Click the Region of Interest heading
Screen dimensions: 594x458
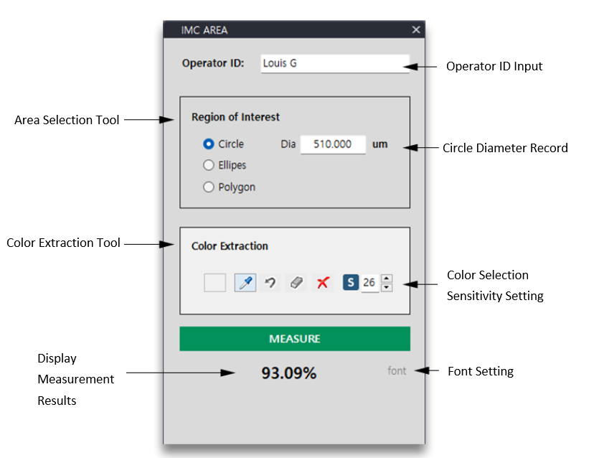235,117
